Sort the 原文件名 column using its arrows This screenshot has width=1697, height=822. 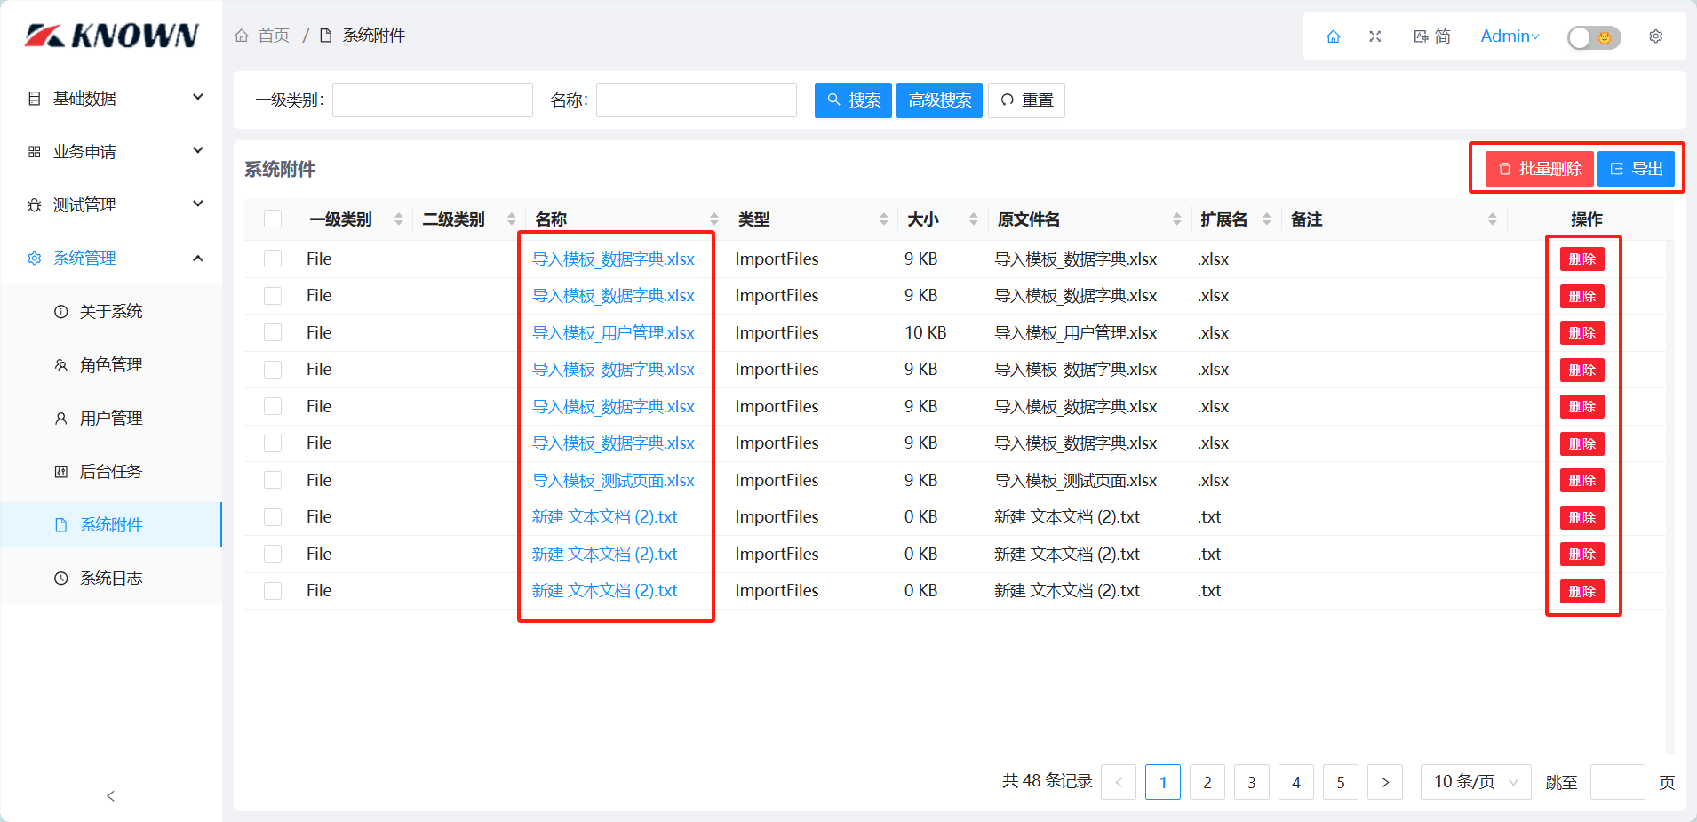pos(1176,219)
